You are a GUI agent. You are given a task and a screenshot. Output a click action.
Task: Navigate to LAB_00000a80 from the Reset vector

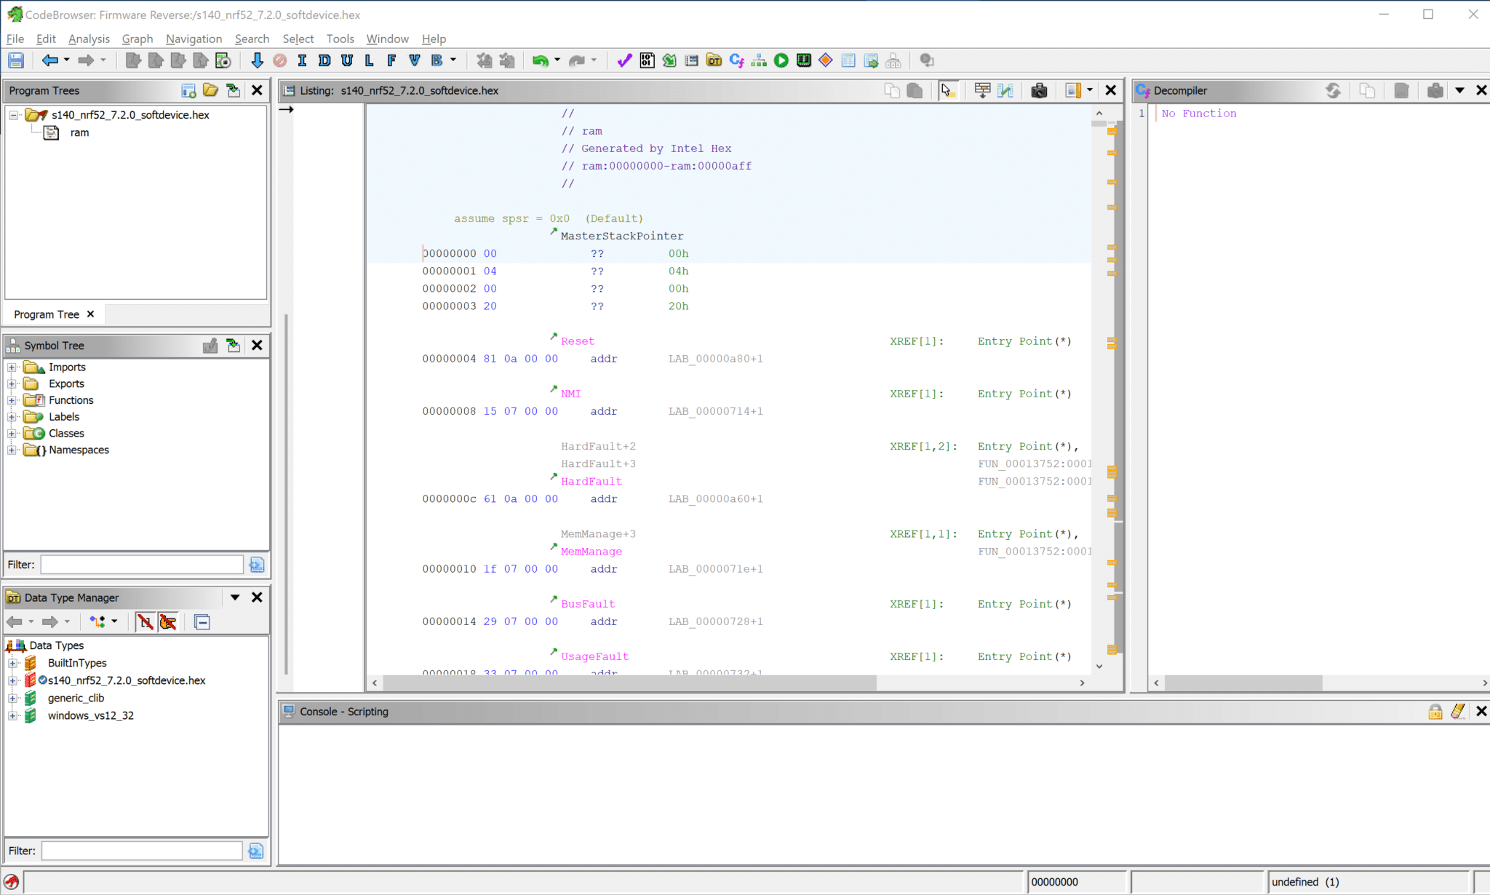tap(715, 358)
